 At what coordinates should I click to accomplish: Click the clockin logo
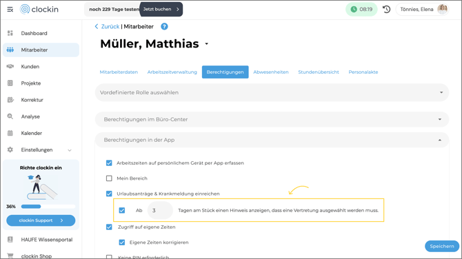[x=39, y=10]
